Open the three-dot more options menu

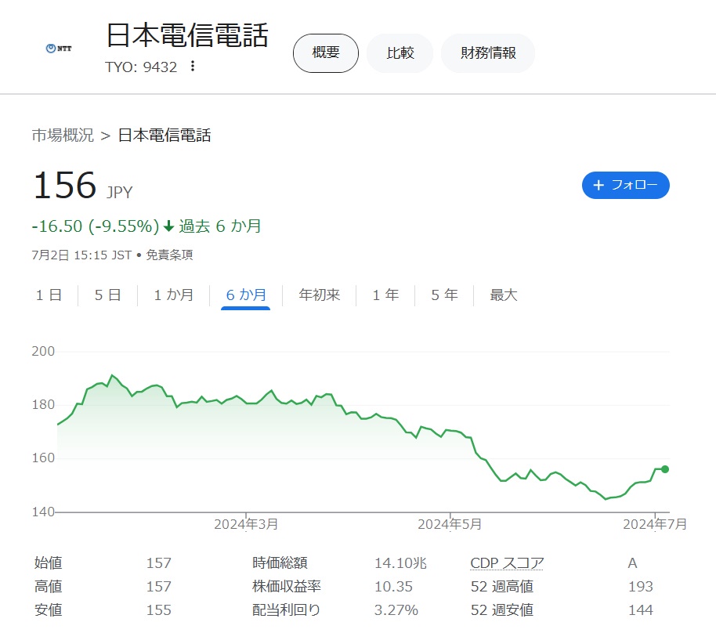coord(193,67)
